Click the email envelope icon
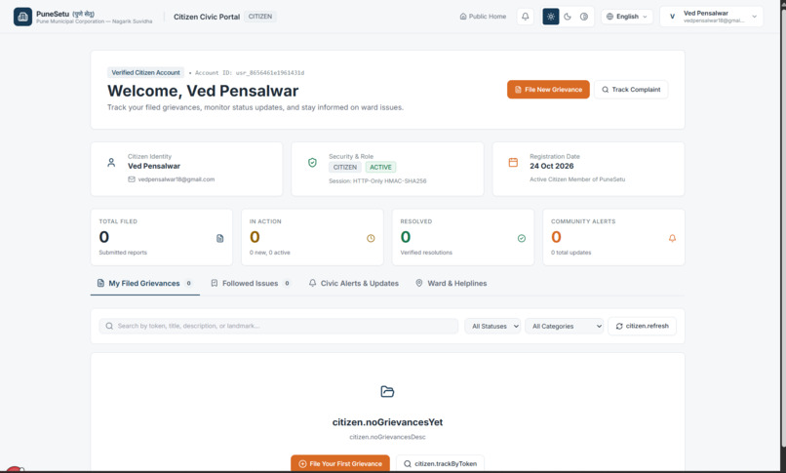The width and height of the screenshot is (786, 473). coord(132,179)
